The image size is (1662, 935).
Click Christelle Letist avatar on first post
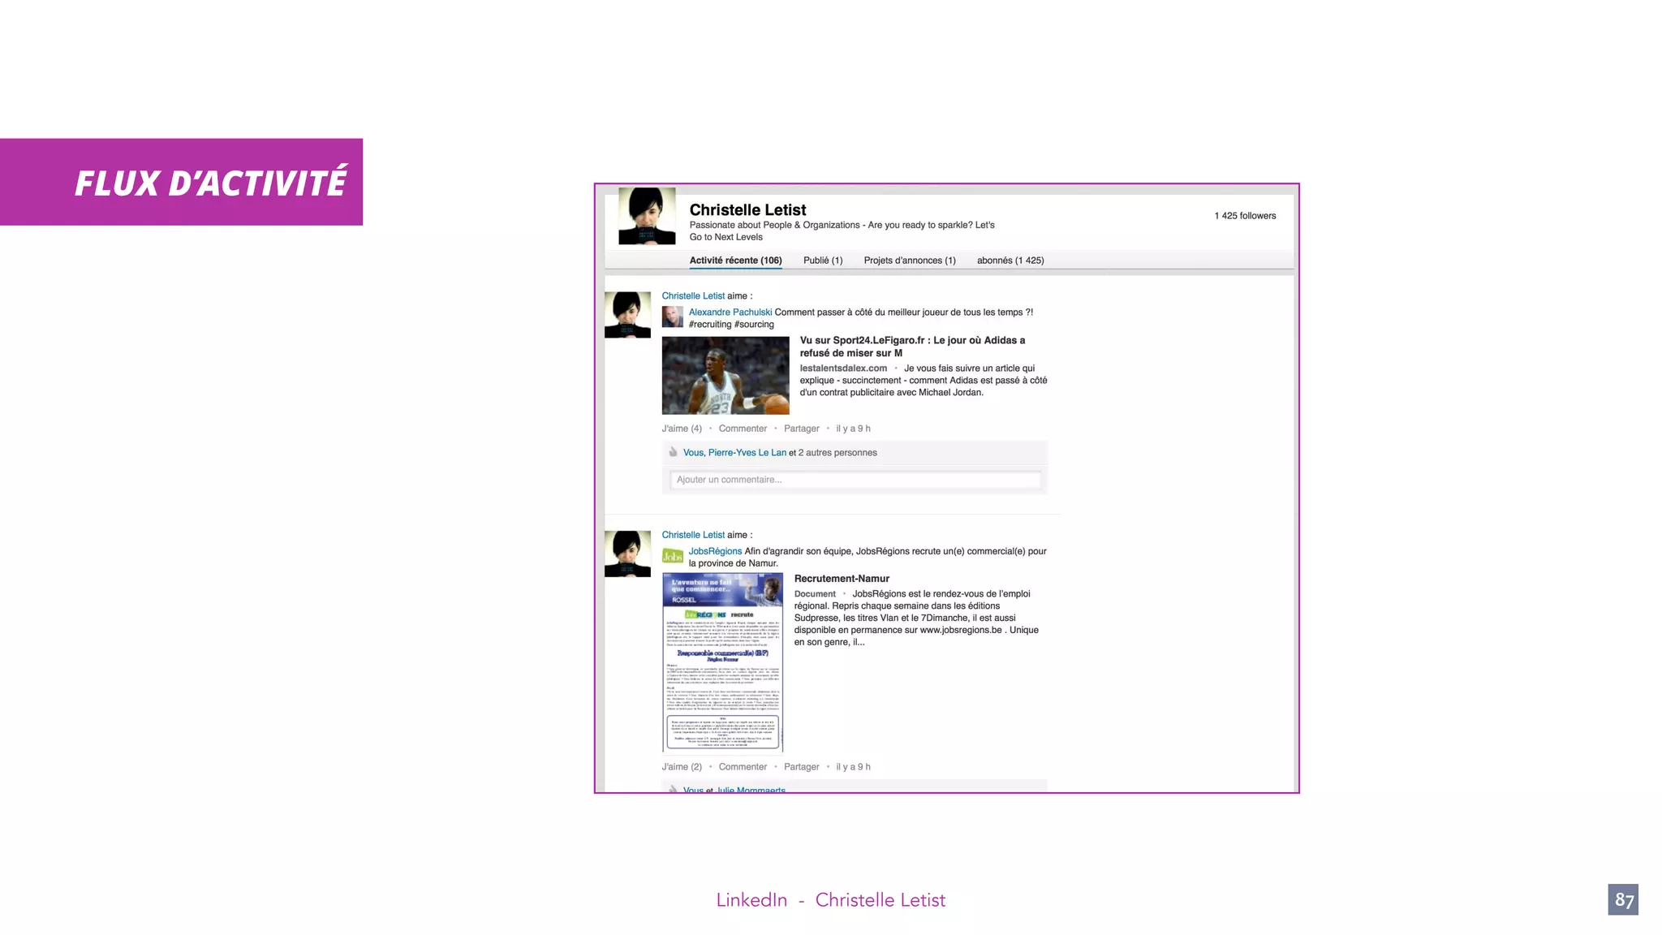(627, 315)
